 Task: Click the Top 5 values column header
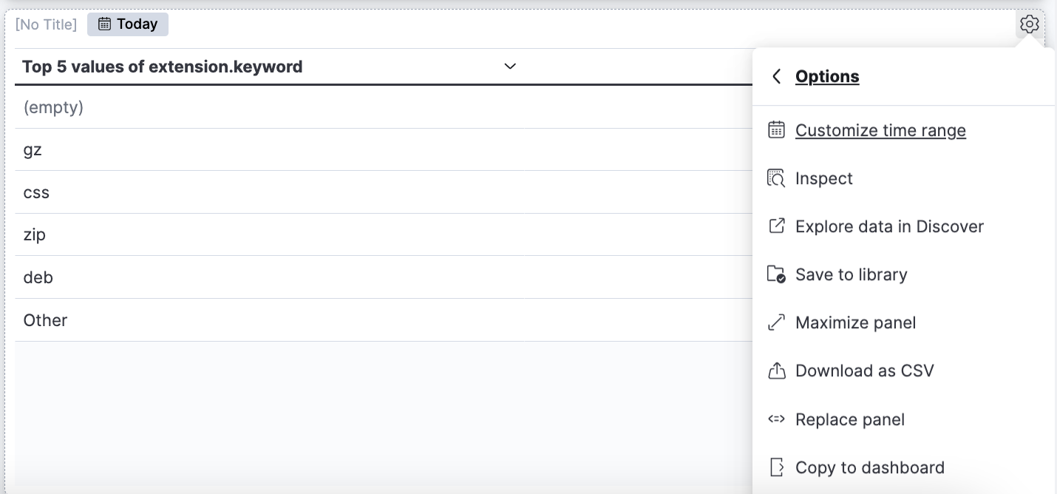tap(163, 67)
